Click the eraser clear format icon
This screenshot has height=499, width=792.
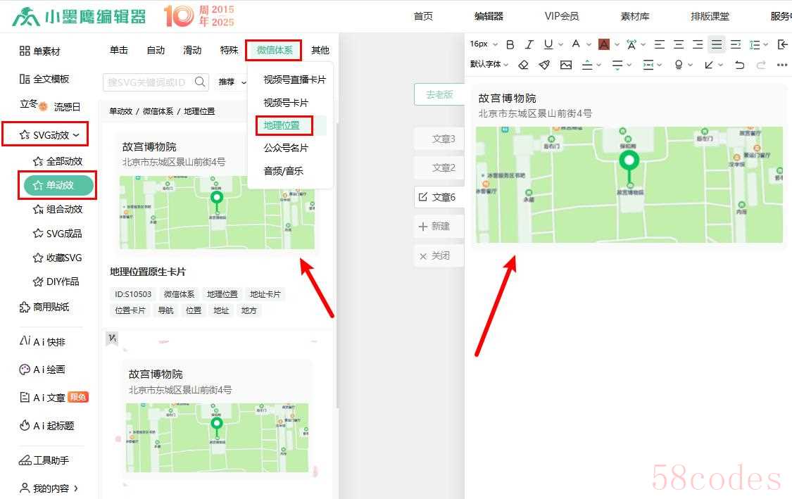tap(524, 65)
